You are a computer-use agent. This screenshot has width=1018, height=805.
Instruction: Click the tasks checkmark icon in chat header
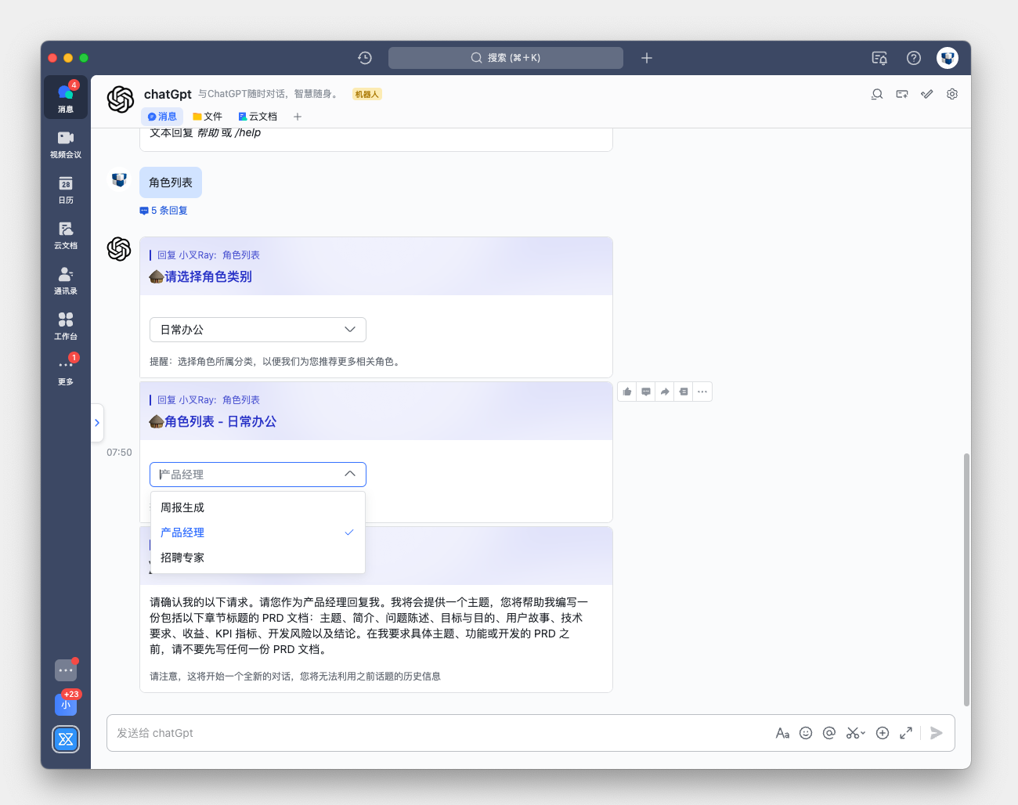click(x=926, y=94)
